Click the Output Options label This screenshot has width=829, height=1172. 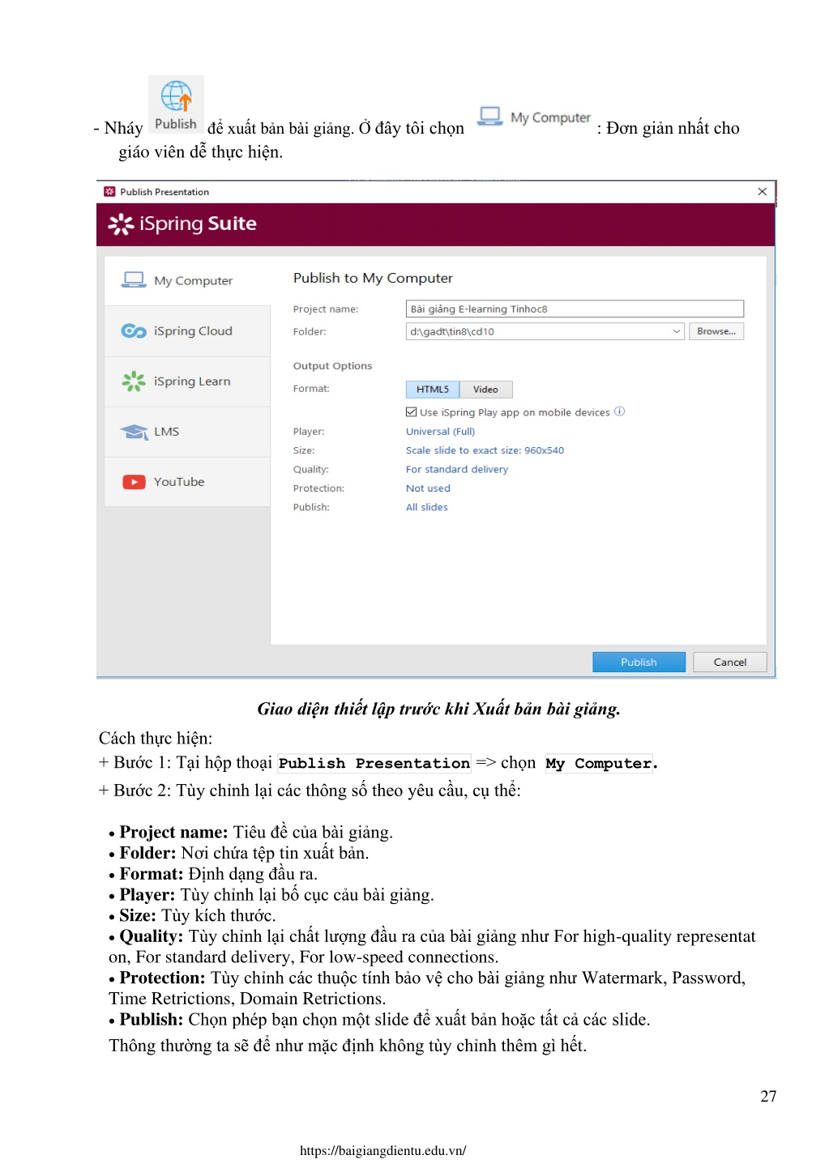pyautogui.click(x=332, y=366)
